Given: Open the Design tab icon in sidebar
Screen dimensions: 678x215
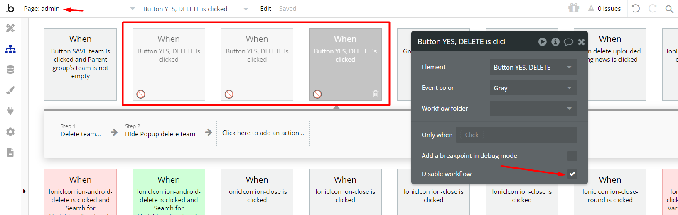Looking at the screenshot, I should click(x=10, y=28).
